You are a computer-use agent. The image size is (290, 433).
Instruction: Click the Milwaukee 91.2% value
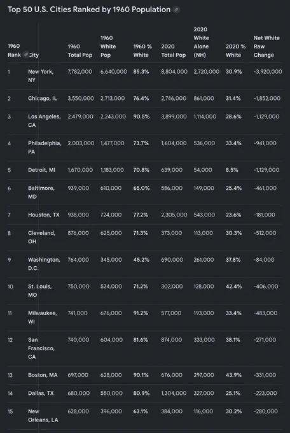pyautogui.click(x=141, y=313)
